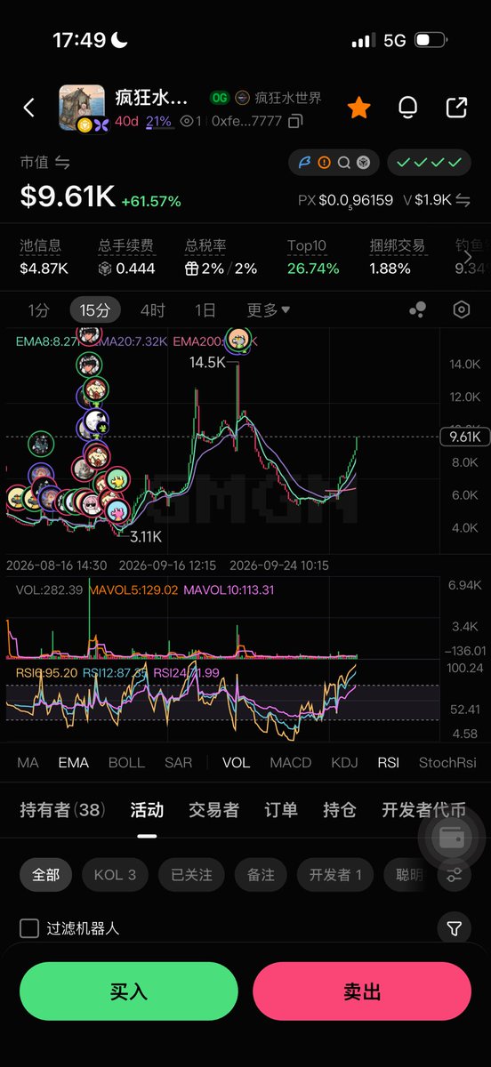Tap the 池信息 $4.87K stat
This screenshot has width=491, height=1067.
(44, 256)
